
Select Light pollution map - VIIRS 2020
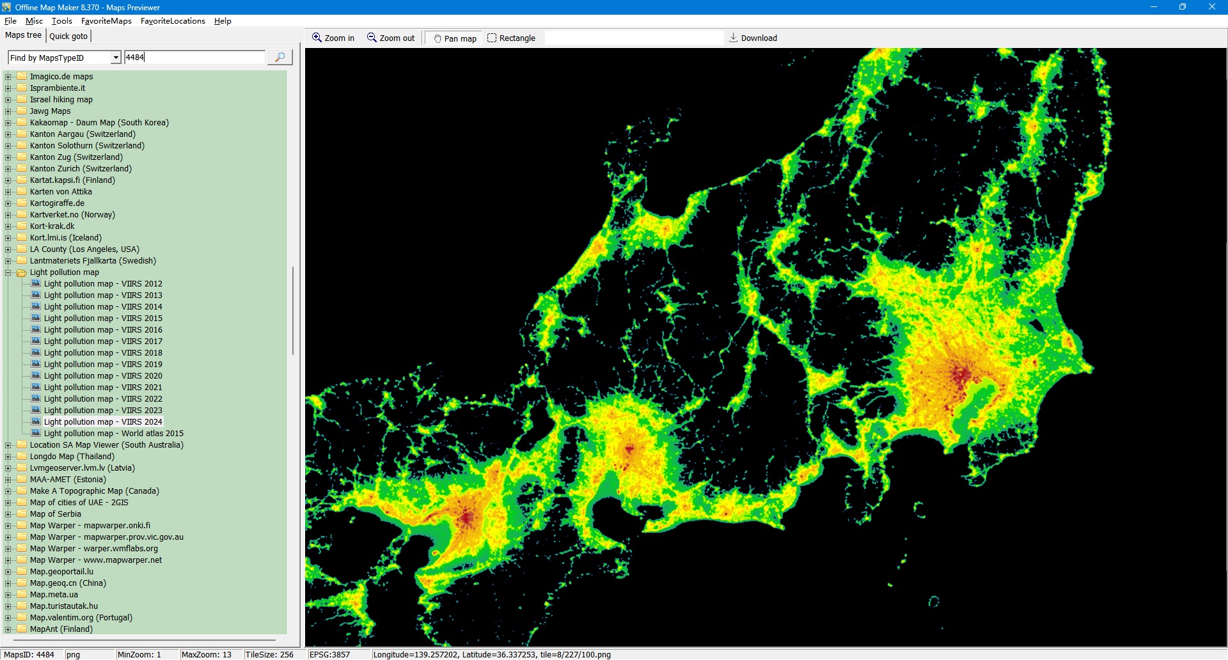coord(103,376)
